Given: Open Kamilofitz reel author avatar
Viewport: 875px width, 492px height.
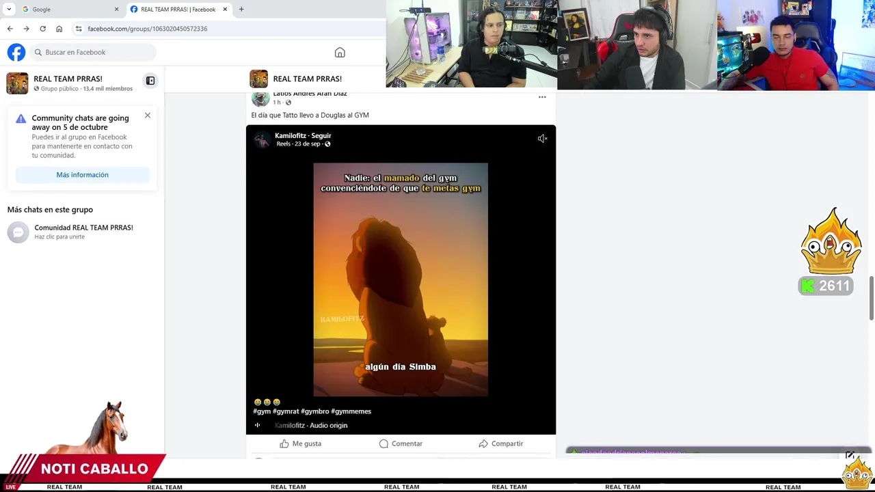Looking at the screenshot, I should pos(262,140).
